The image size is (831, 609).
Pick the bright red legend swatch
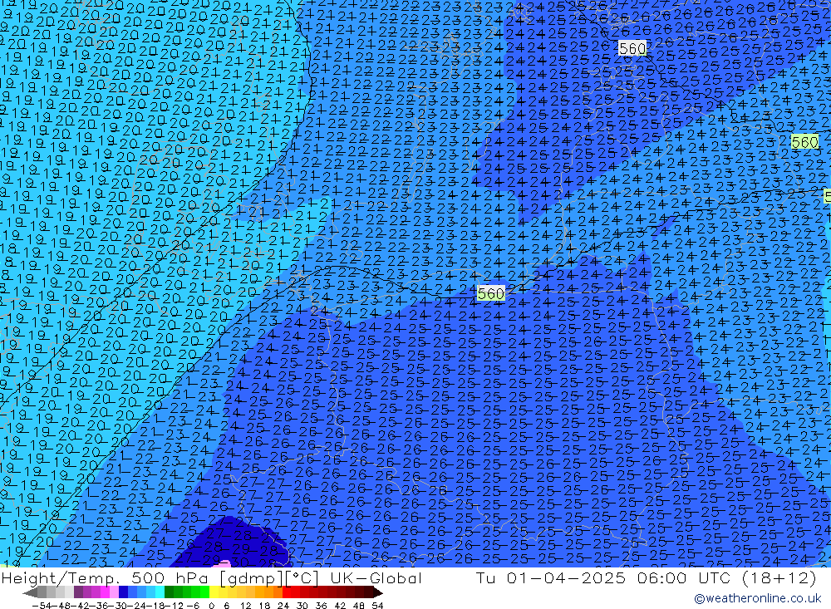point(287,592)
